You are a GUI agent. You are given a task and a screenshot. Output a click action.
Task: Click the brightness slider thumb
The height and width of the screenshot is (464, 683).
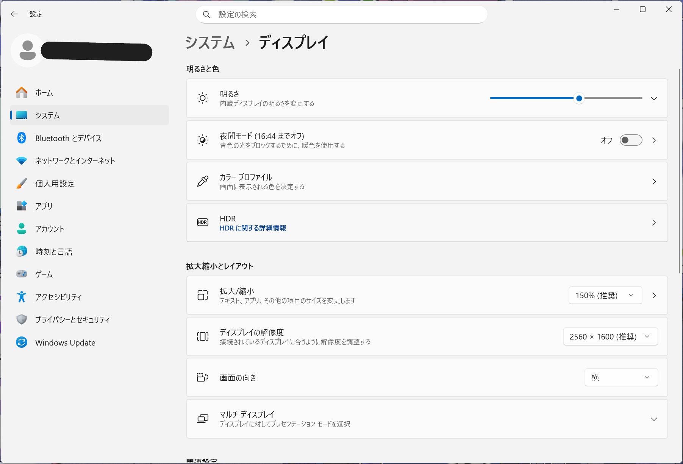(x=579, y=98)
